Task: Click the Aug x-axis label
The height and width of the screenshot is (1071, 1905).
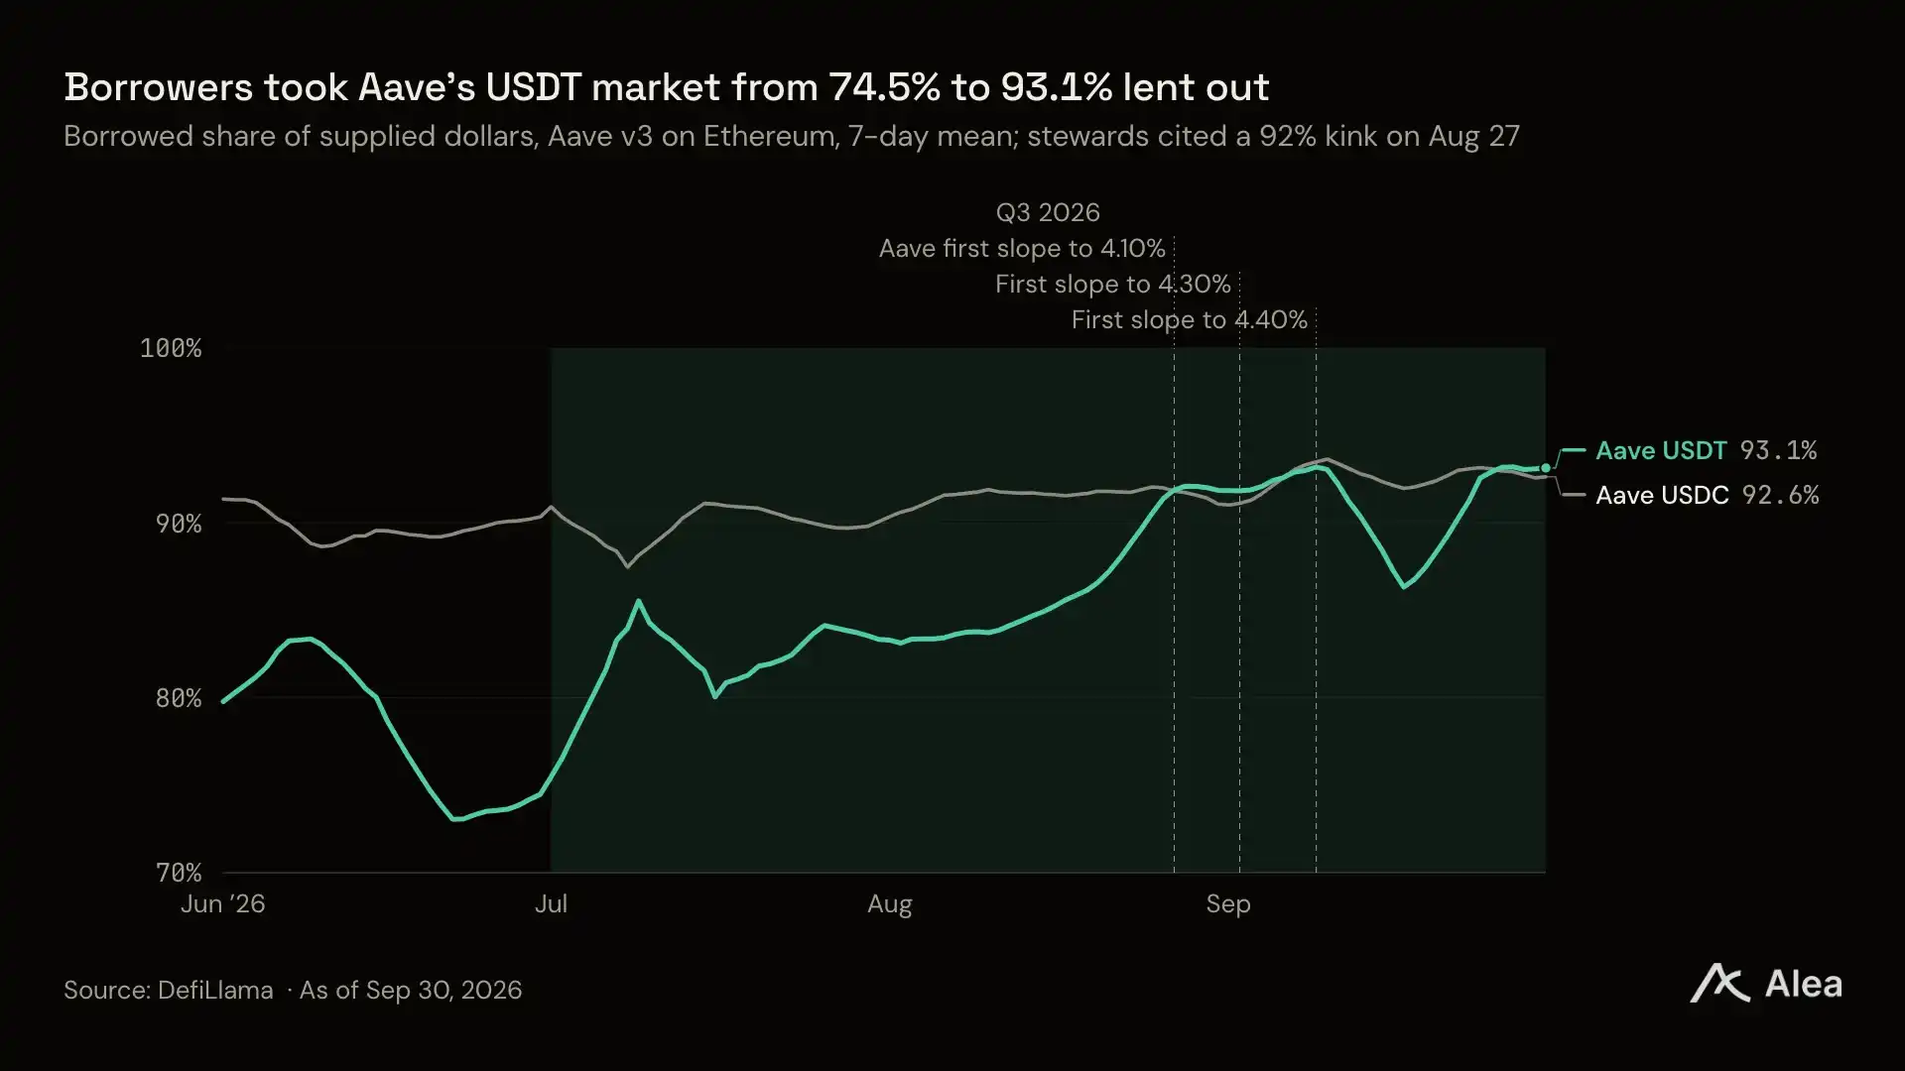Action: (x=890, y=903)
